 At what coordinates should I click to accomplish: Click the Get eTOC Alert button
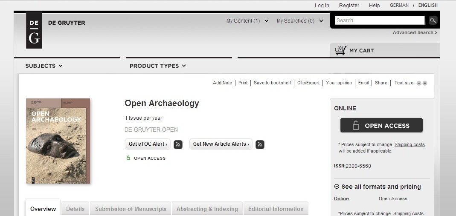[x=148, y=144]
